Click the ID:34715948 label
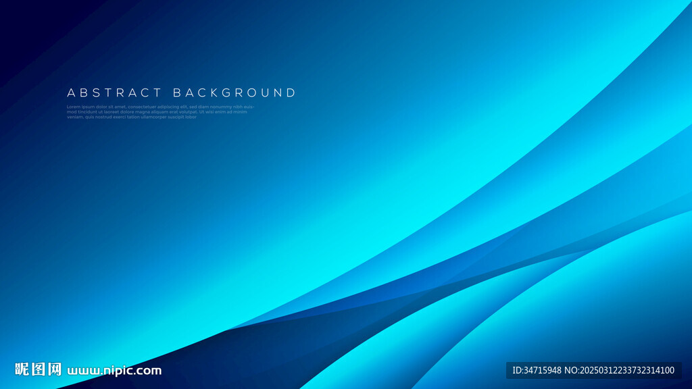The image size is (692, 389). 537,370
